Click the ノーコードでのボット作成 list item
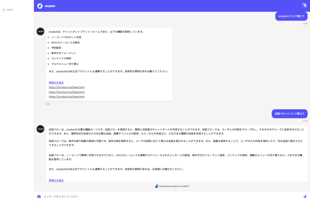310x202 pixels. click(66, 37)
